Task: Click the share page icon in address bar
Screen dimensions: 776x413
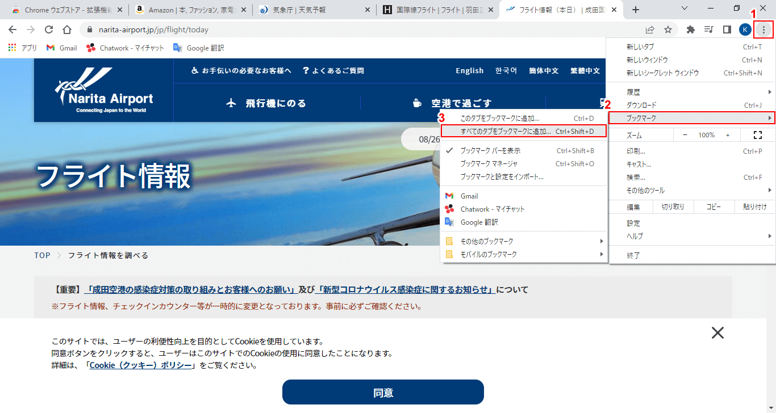Action: pos(650,29)
